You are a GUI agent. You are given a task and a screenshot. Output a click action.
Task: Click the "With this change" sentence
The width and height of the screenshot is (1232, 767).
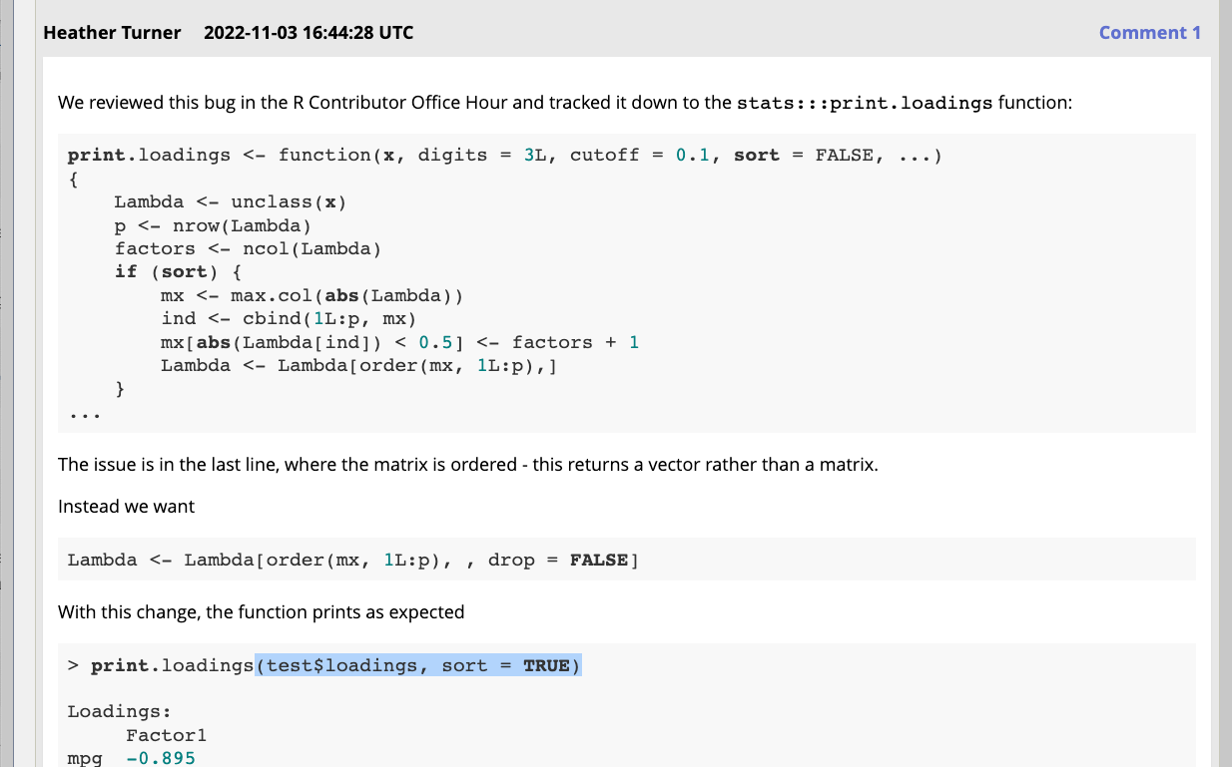(x=261, y=612)
